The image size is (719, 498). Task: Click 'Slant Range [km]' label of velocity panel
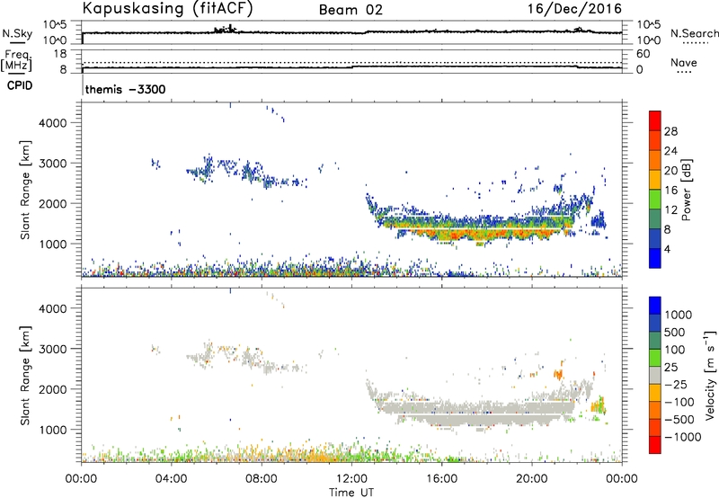26,376
